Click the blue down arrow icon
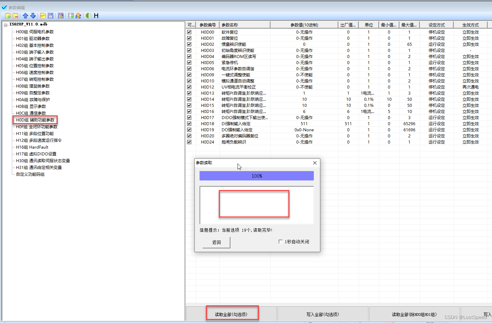This screenshot has width=492, height=323. pyautogui.click(x=33, y=16)
